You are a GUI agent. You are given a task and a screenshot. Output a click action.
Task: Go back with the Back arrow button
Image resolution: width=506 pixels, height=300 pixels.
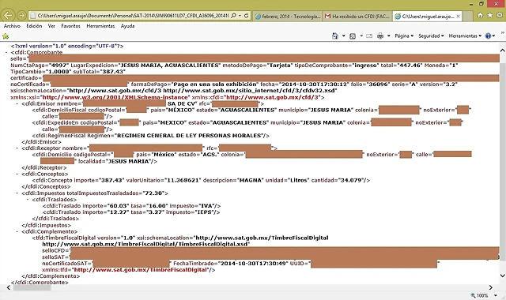click(x=8, y=15)
